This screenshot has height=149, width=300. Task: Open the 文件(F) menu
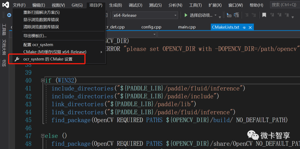(x=19, y=5)
